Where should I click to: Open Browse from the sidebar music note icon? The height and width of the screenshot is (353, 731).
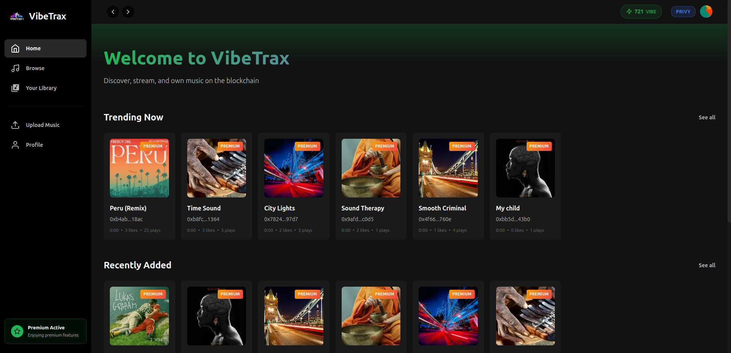pos(15,68)
